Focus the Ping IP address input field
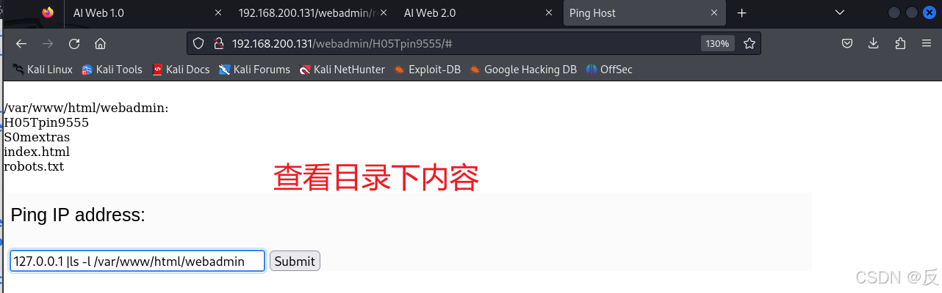The image size is (942, 293). coord(137,261)
